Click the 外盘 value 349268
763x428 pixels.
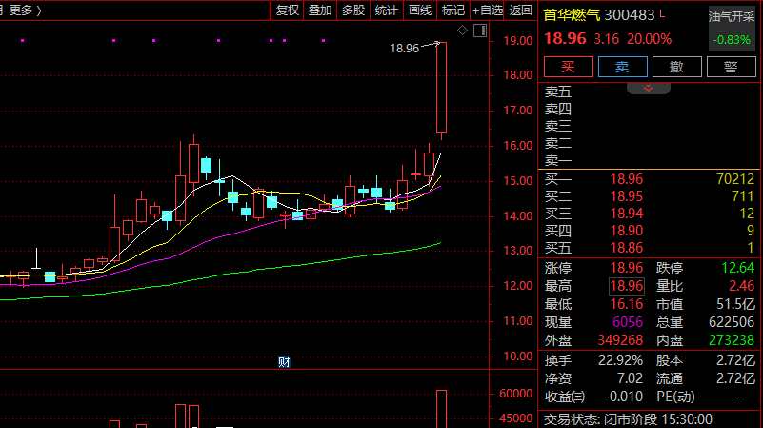(620, 340)
